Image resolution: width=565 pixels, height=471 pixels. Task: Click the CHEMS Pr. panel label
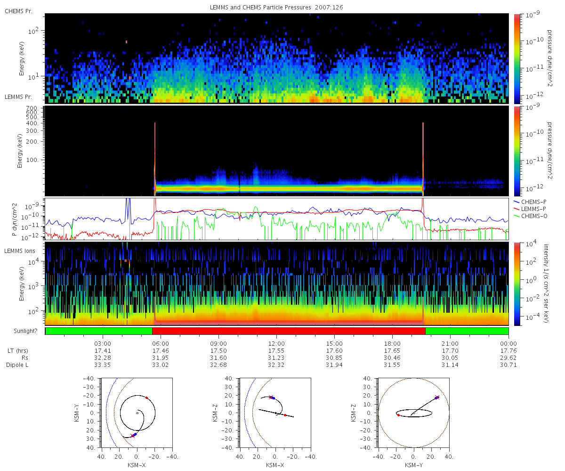[18, 11]
